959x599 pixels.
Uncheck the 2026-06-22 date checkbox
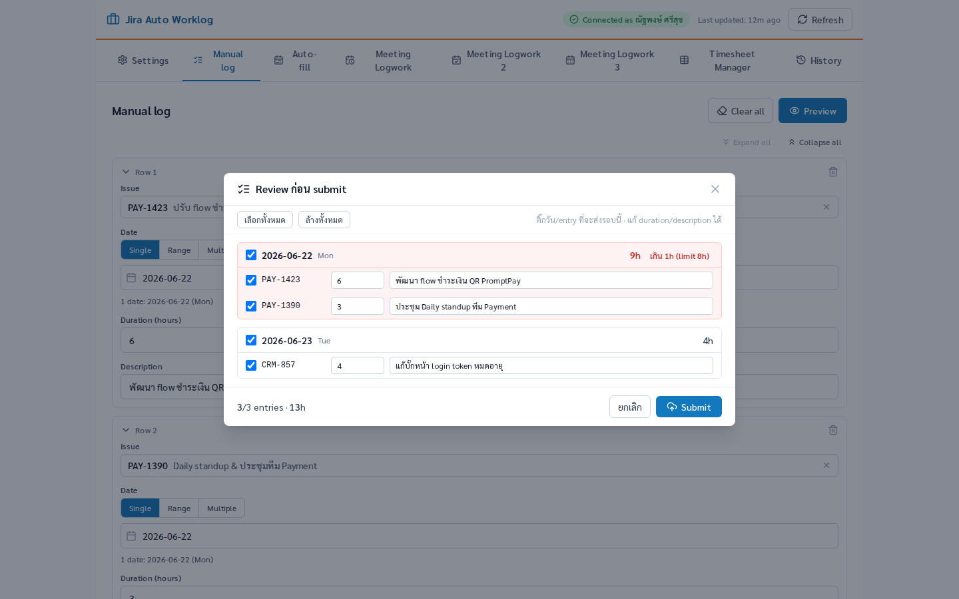pyautogui.click(x=251, y=255)
